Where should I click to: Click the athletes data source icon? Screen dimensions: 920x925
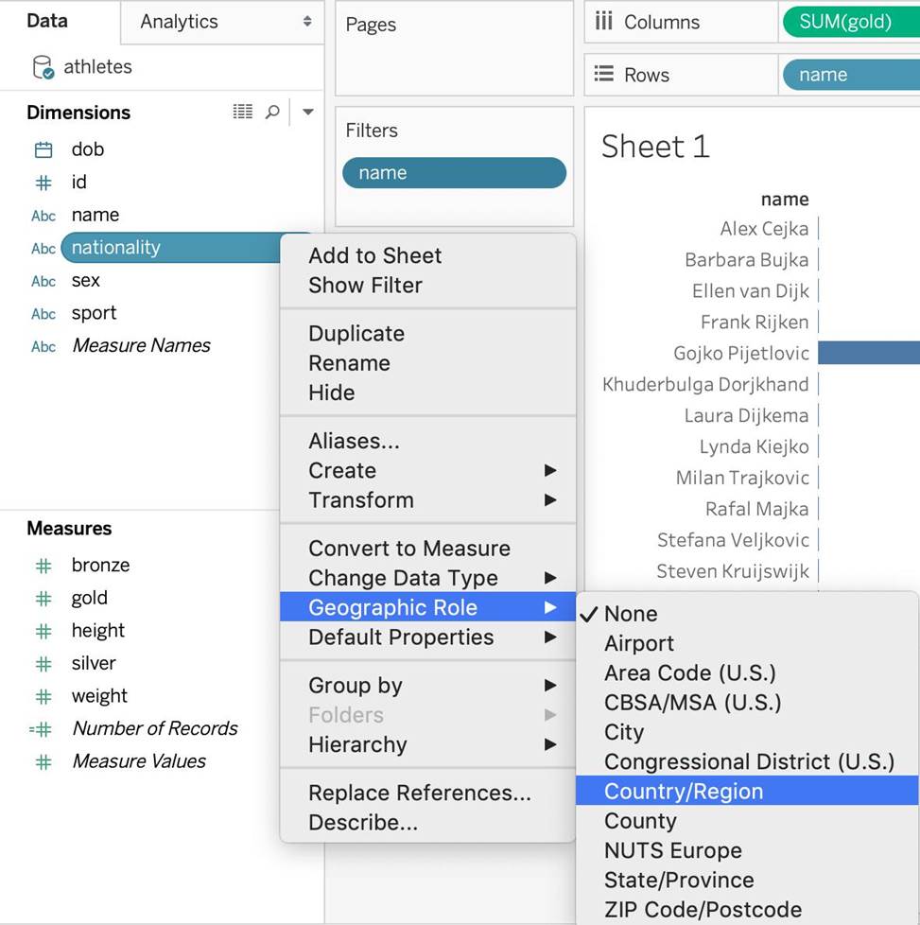click(x=43, y=67)
